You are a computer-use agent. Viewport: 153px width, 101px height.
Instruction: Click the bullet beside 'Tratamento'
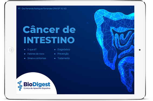(x=55, y=58)
